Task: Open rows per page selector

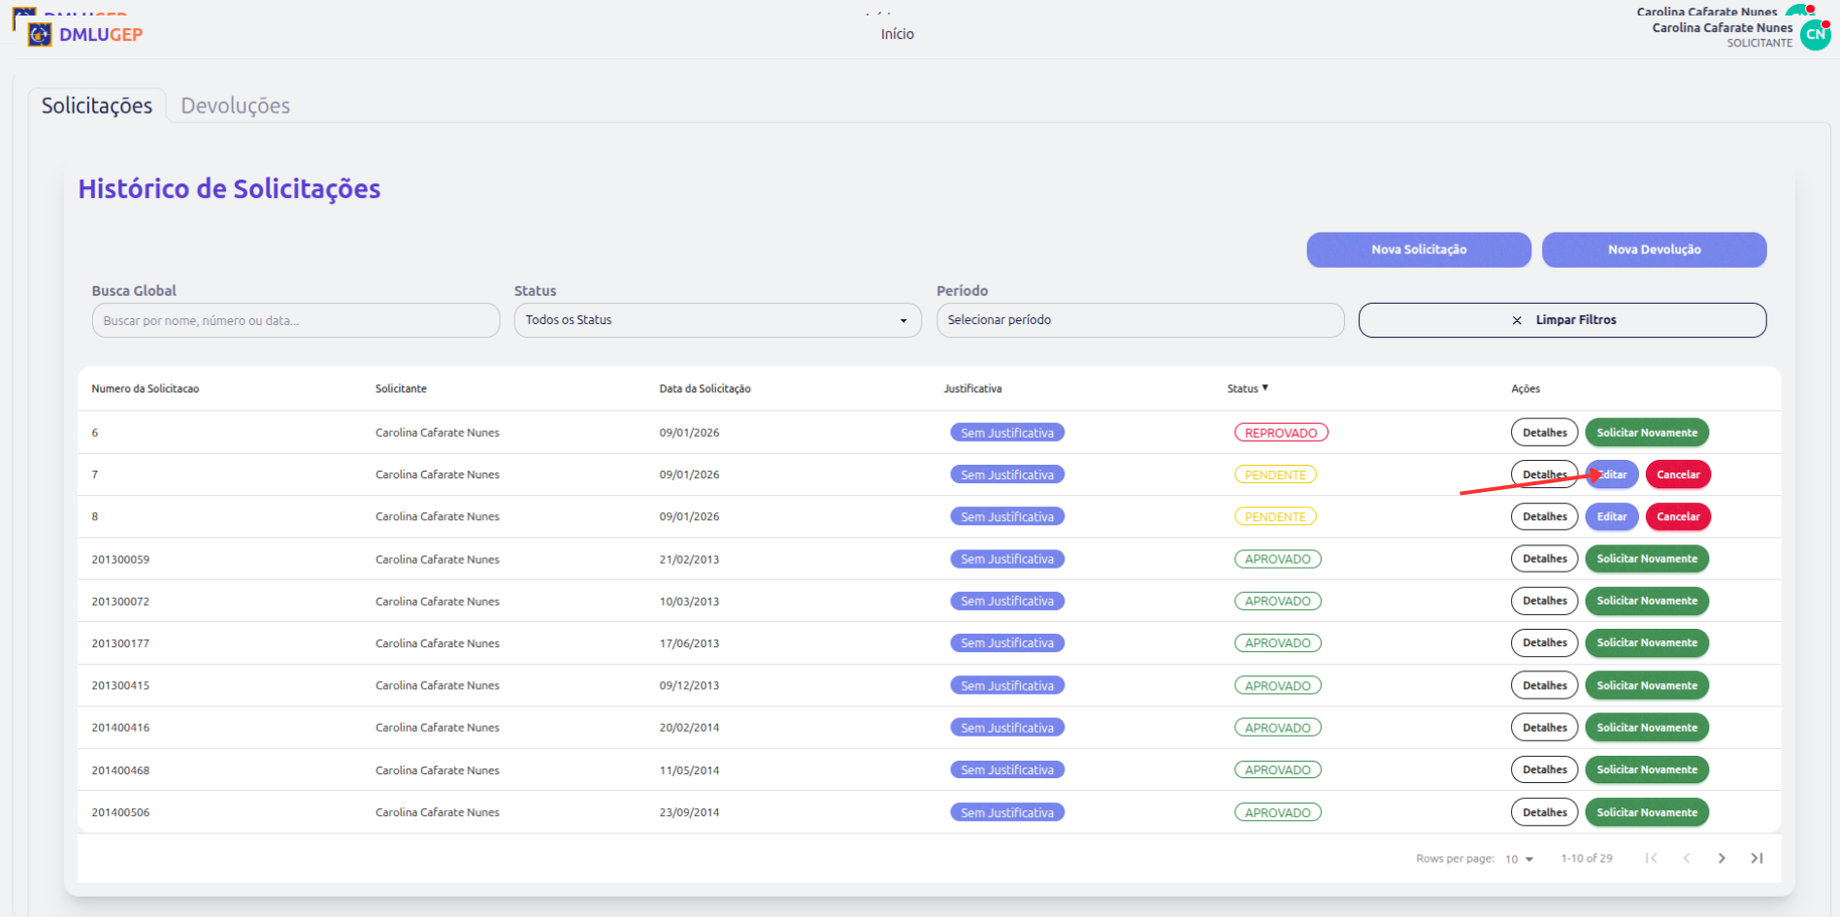Action: [x=1519, y=859]
